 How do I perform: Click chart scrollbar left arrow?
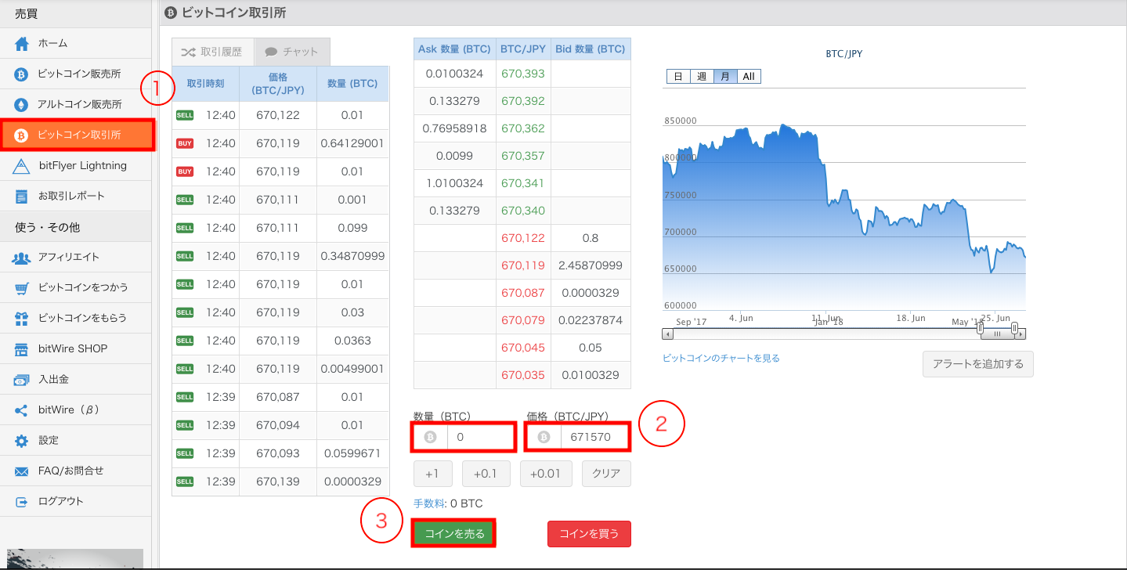(x=667, y=334)
